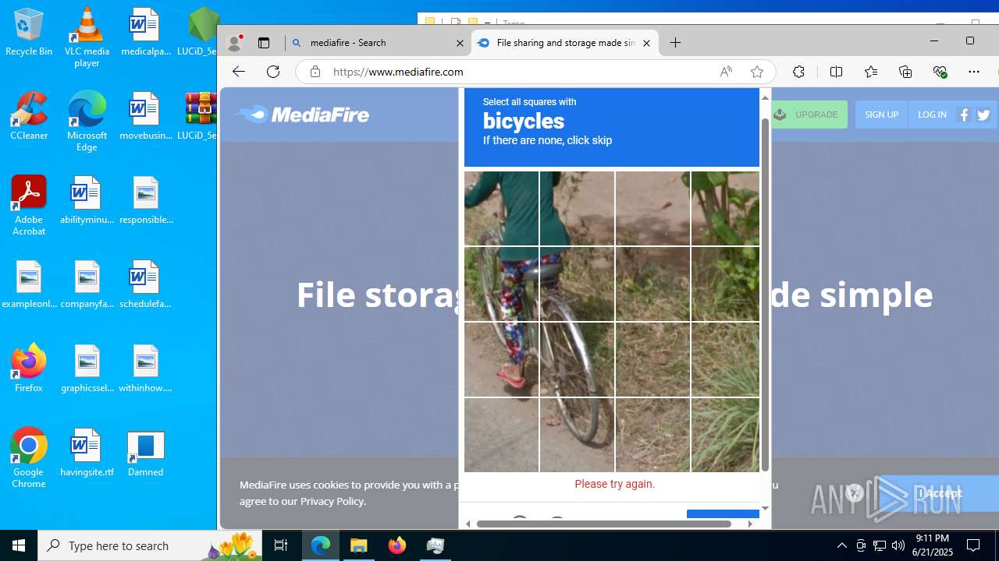999x561 pixels.
Task: Launch Firefox from desktop shortcut
Action: coord(29,369)
